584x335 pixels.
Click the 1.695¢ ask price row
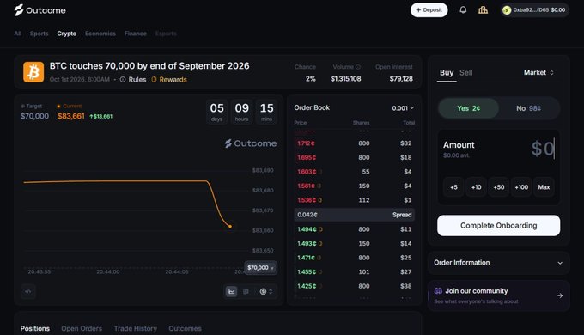(354, 158)
